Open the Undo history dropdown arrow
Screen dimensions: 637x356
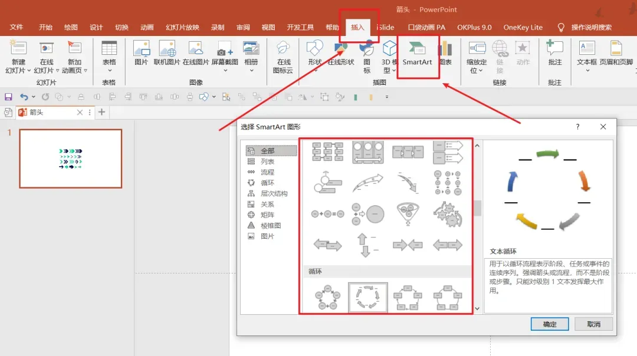tap(33, 97)
